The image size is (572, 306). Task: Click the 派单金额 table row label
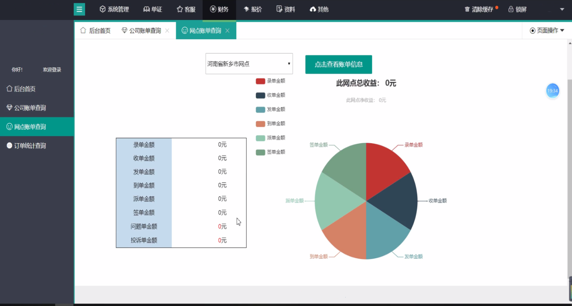(144, 199)
